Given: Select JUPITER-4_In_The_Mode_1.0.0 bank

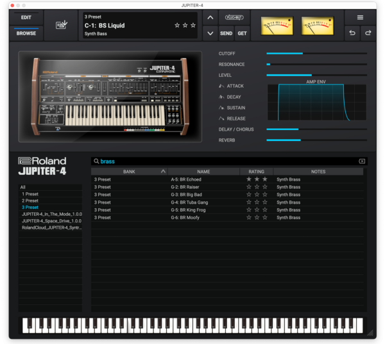Looking at the screenshot, I should click(x=50, y=214).
